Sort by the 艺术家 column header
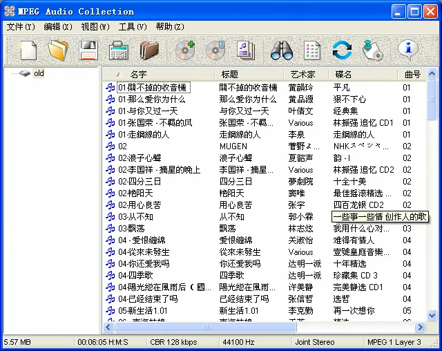The height and width of the screenshot is (351, 442). 306,75
